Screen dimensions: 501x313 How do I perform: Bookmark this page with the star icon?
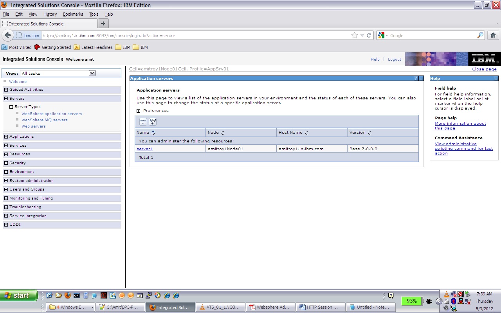[x=355, y=35]
